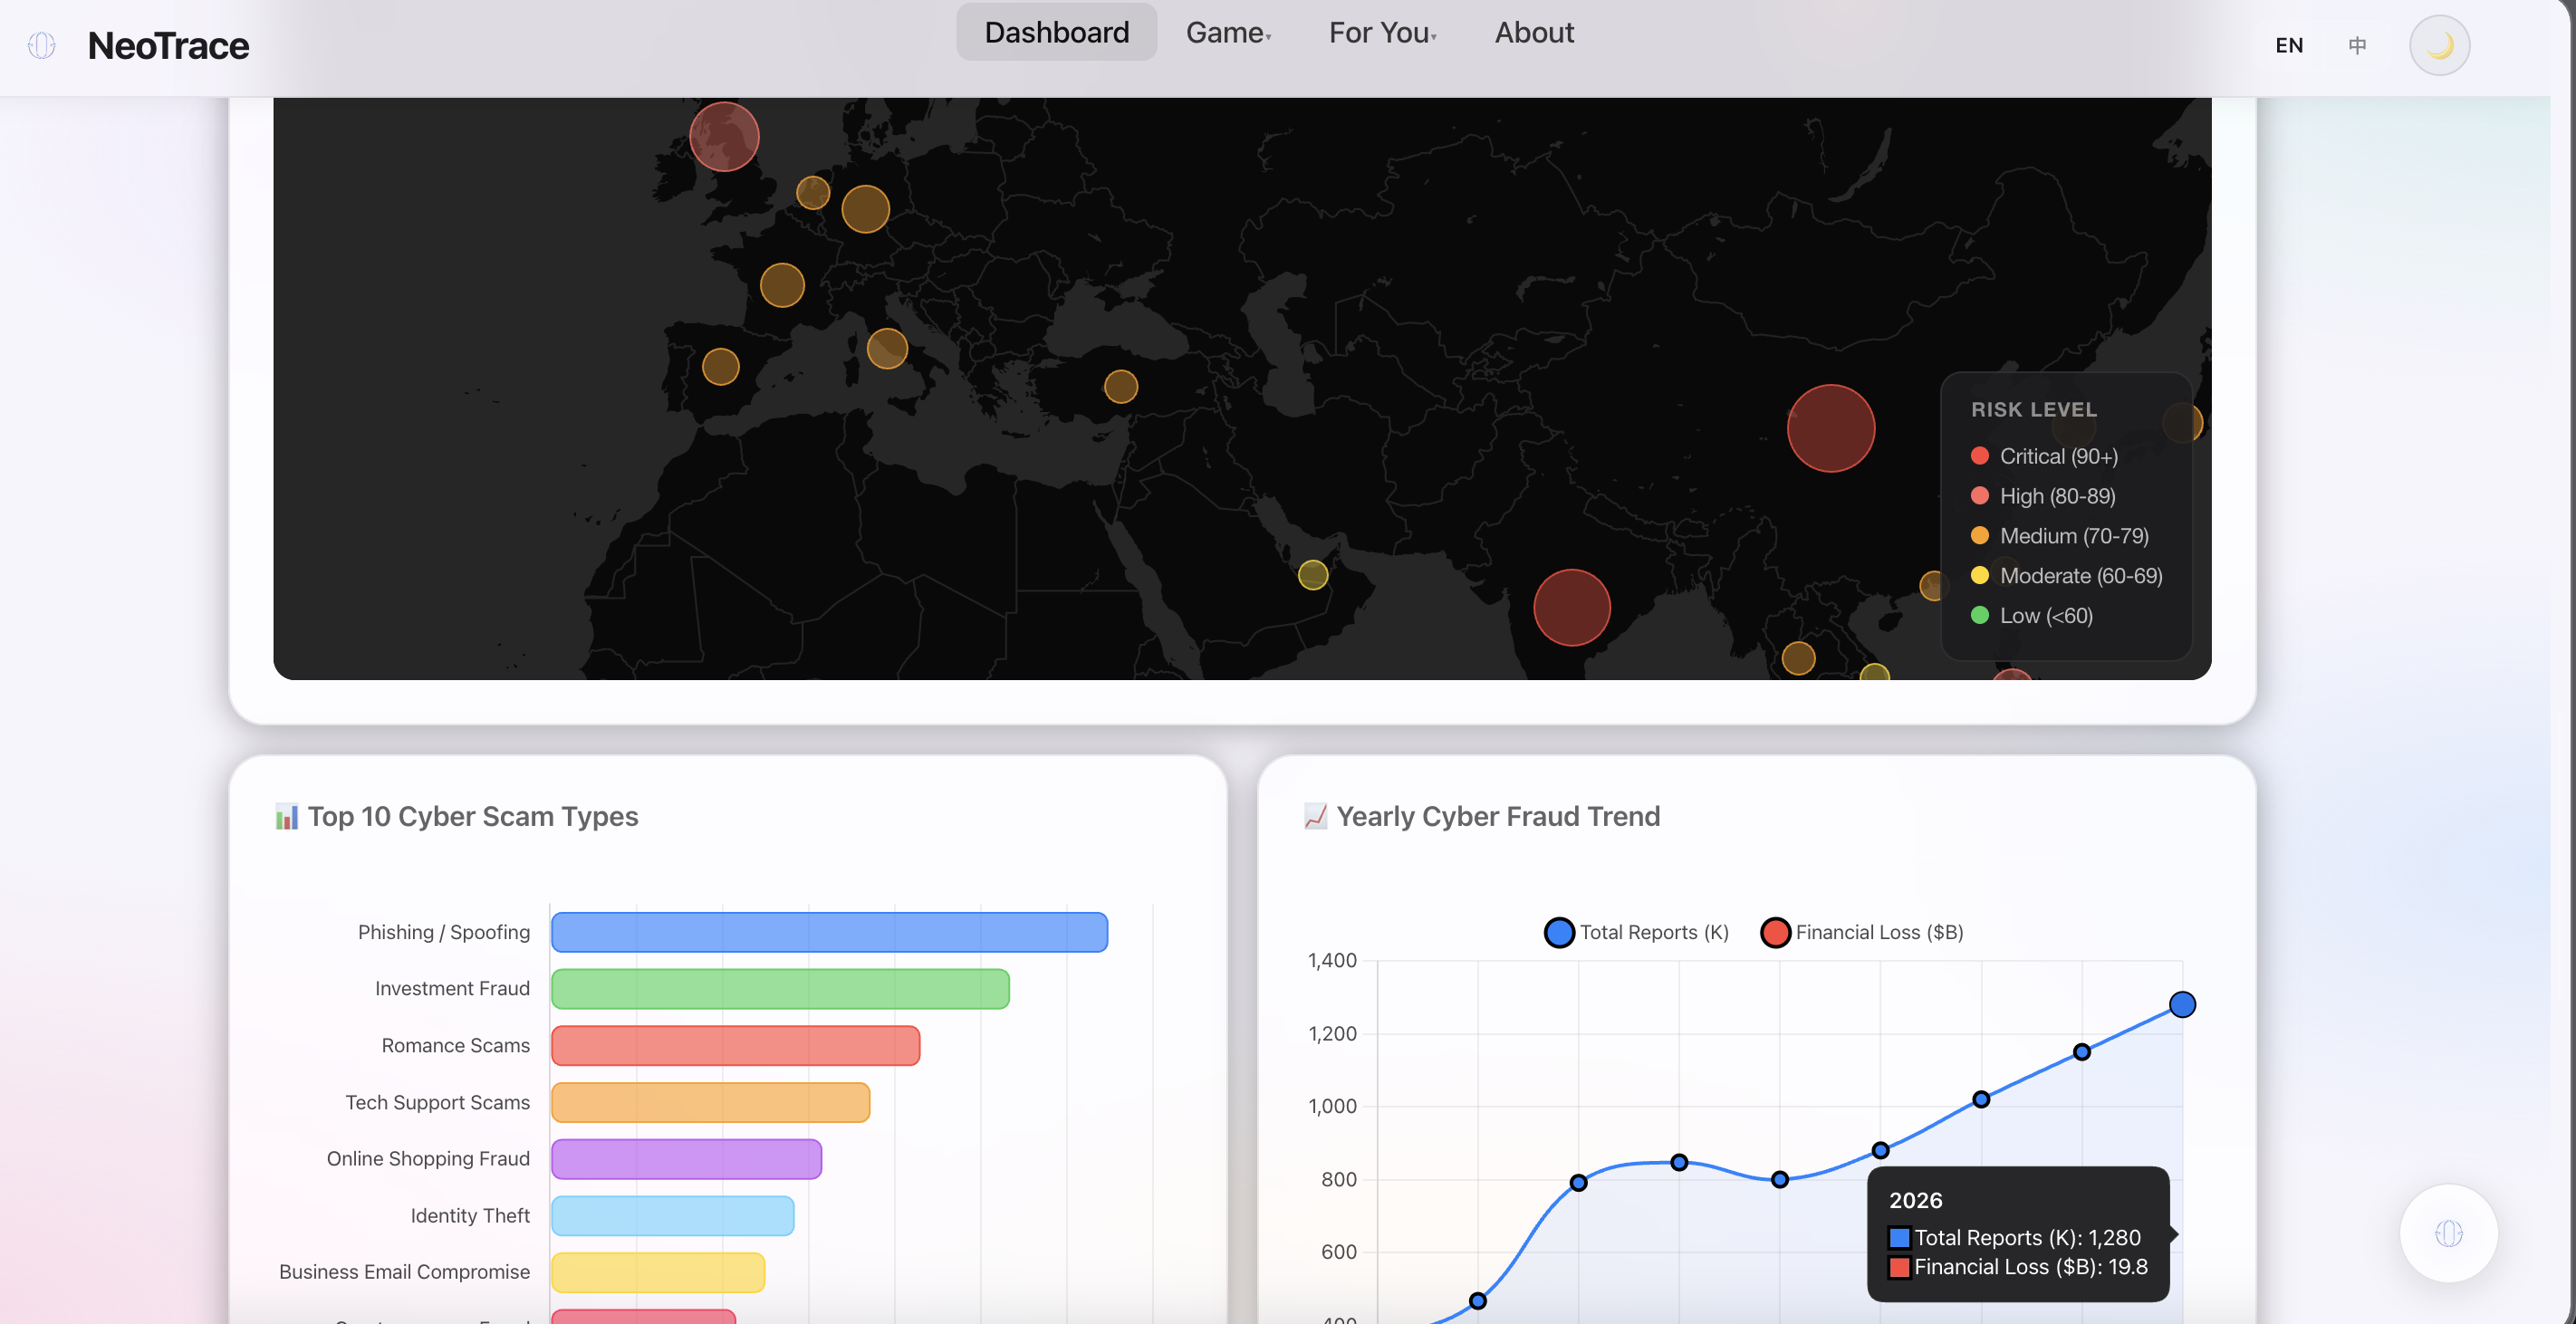Image resolution: width=2576 pixels, height=1324 pixels.
Task: Click the Phishing / Spoofing blue bar
Action: click(828, 932)
